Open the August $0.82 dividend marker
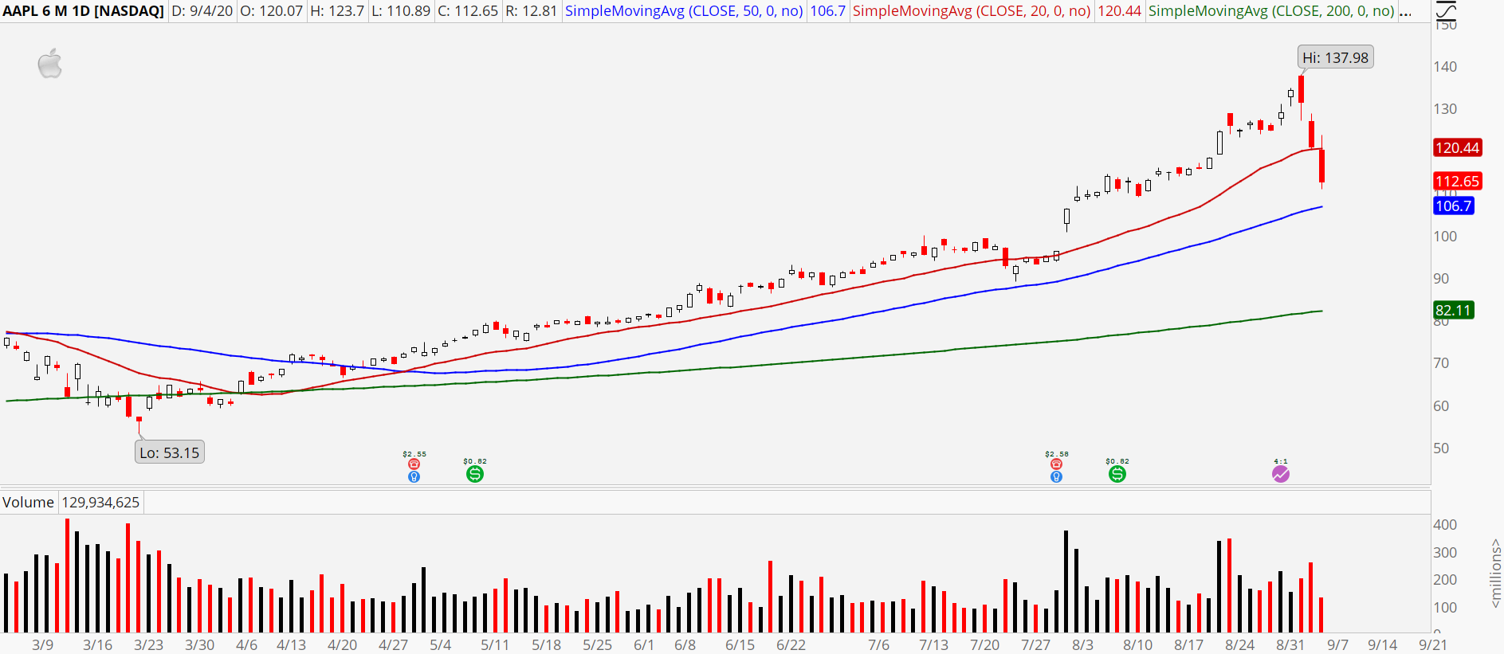This screenshot has width=1504, height=654. click(1117, 474)
